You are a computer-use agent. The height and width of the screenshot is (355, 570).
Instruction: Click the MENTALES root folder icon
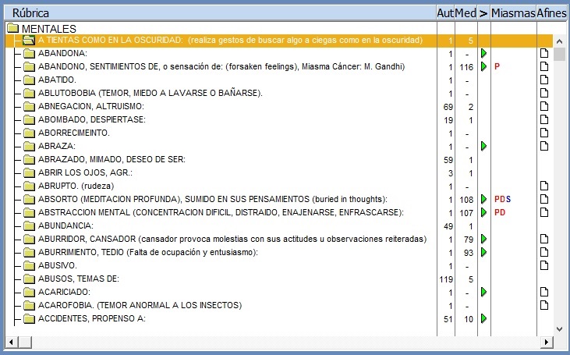click(12, 28)
